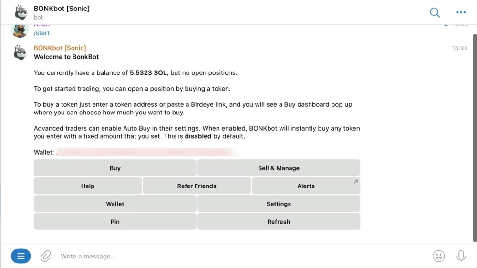Click the Refresh button
This screenshot has width=477, height=268.
[x=279, y=222]
